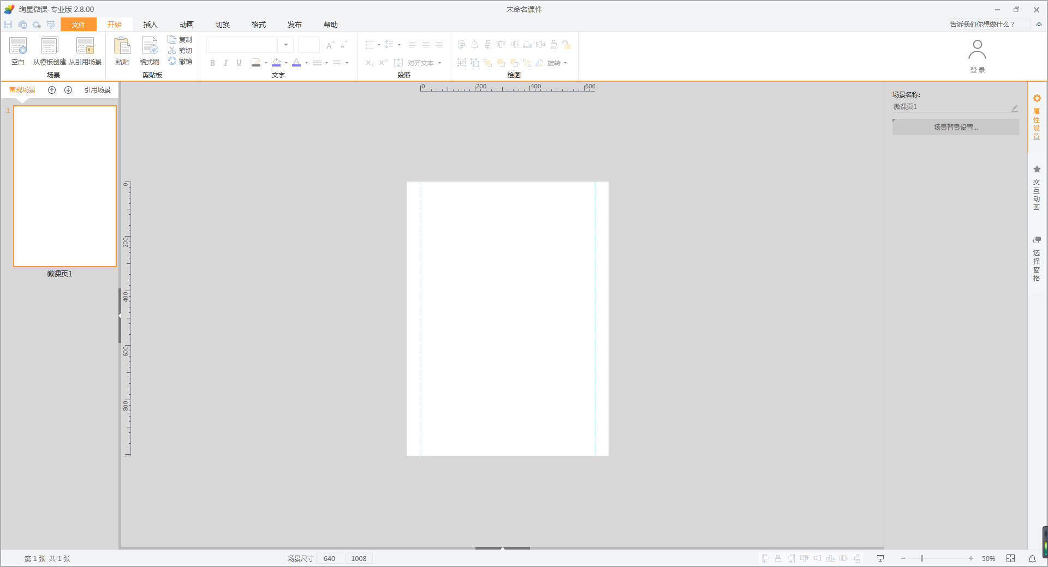1048x567 pixels.
Task: Click the cloud upload quick access icon
Action: pos(22,25)
